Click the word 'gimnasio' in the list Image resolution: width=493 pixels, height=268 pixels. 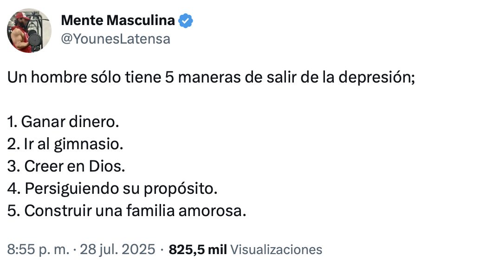(87, 145)
